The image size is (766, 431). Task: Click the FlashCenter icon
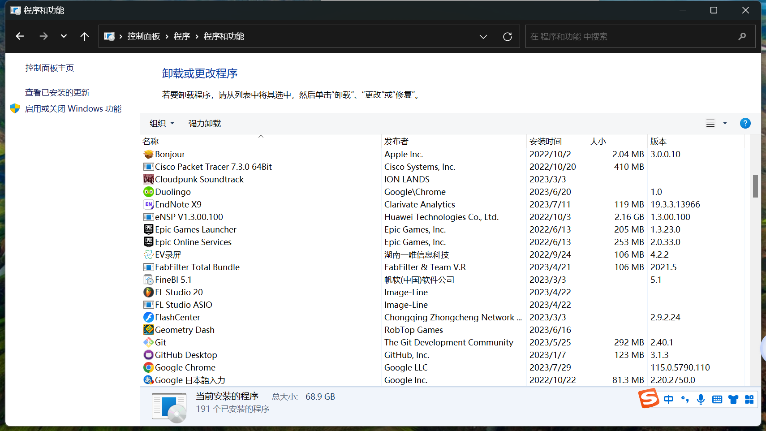(x=149, y=317)
